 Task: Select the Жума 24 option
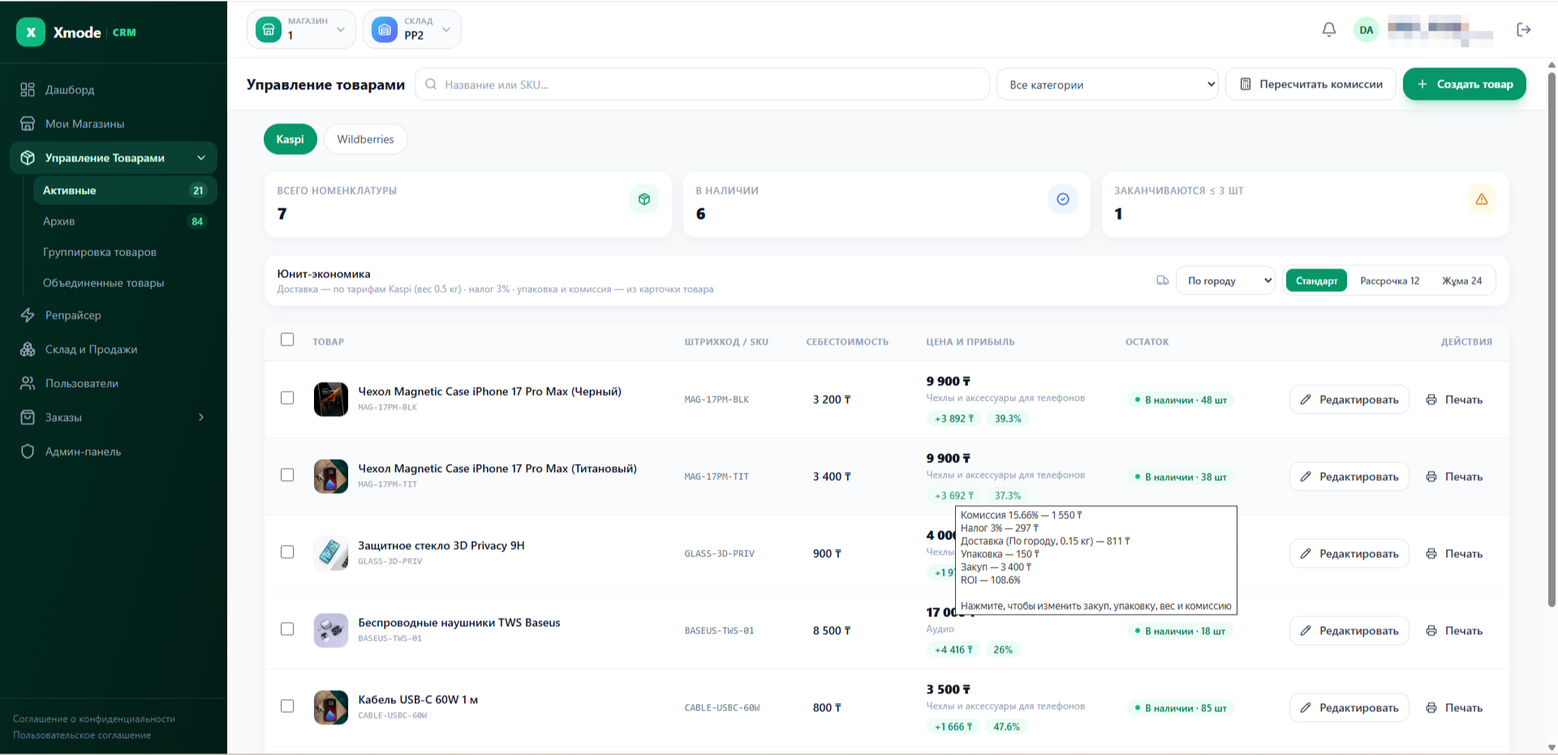point(1461,281)
